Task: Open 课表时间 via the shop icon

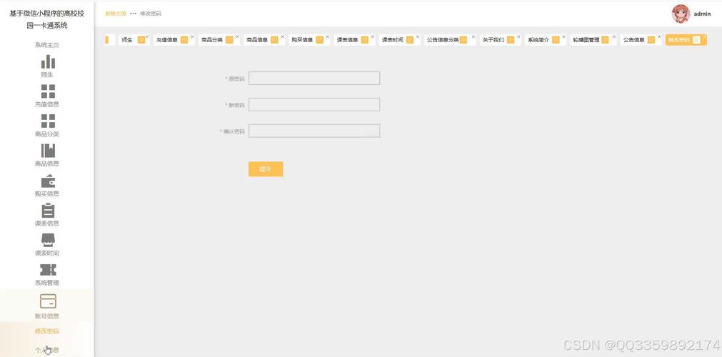Action: tap(48, 240)
